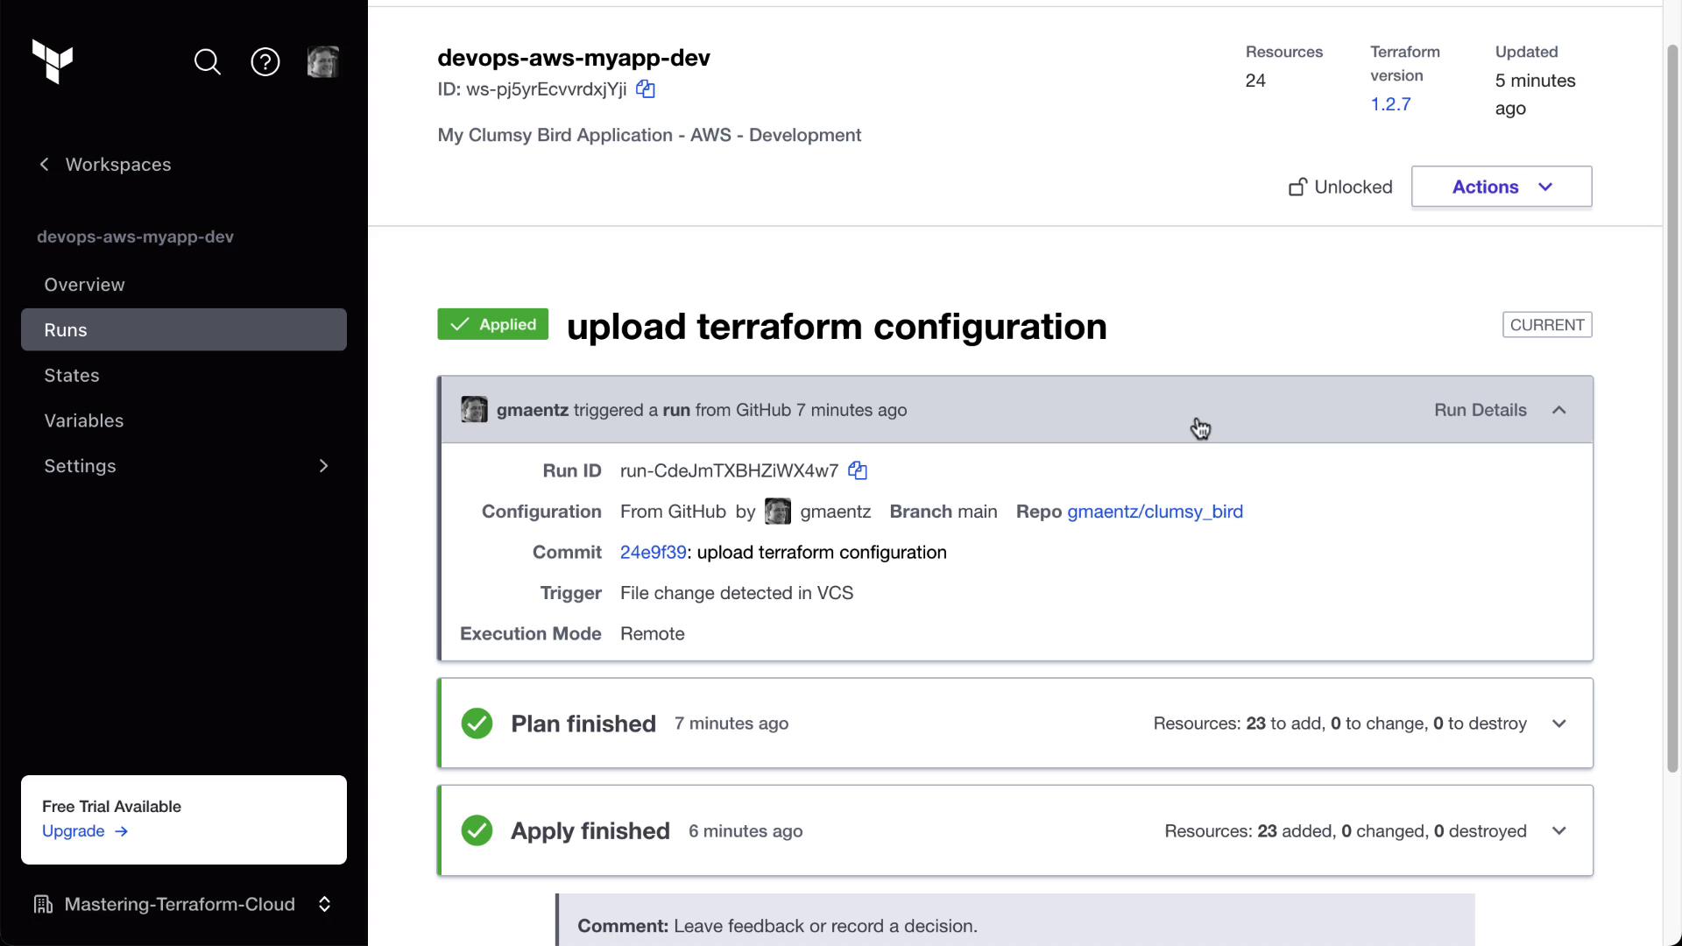Open the Variables menu item
1682x946 pixels.
pyautogui.click(x=84, y=420)
